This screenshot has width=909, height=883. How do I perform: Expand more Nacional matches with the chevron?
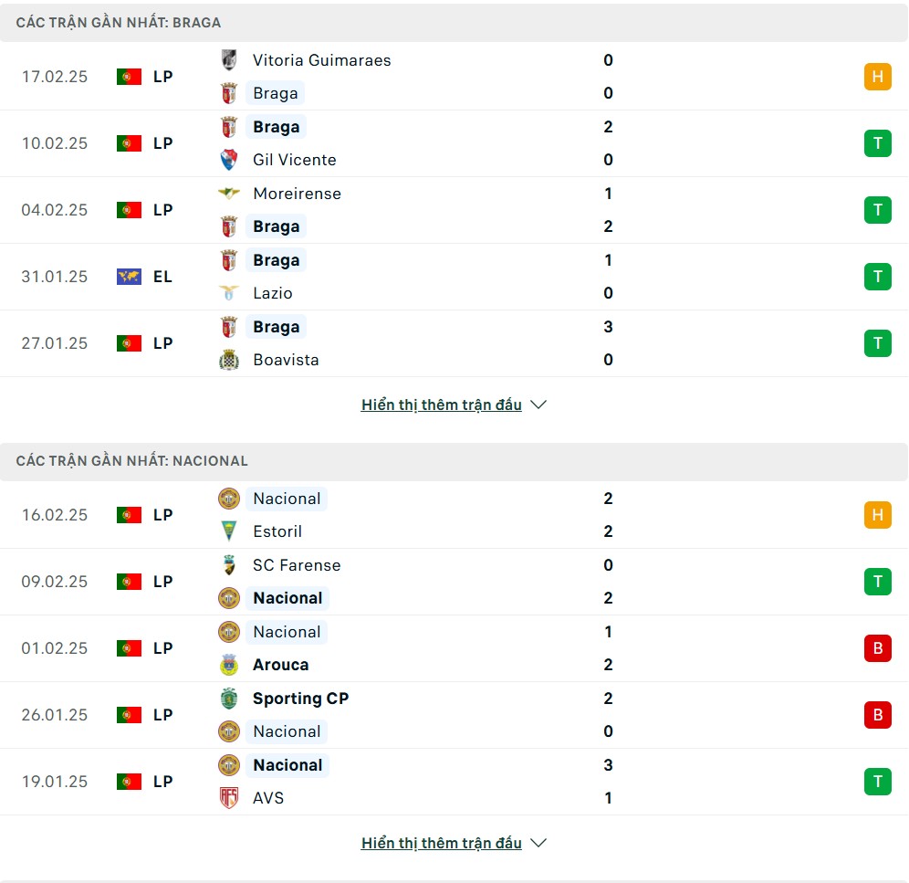(x=538, y=843)
